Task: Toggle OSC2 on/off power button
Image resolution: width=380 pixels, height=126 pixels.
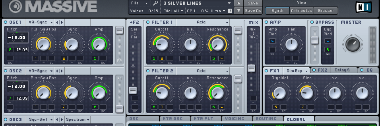Action: pos(6,71)
